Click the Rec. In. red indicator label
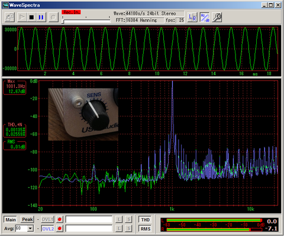The width and height of the screenshot is (284, 236). point(71,12)
